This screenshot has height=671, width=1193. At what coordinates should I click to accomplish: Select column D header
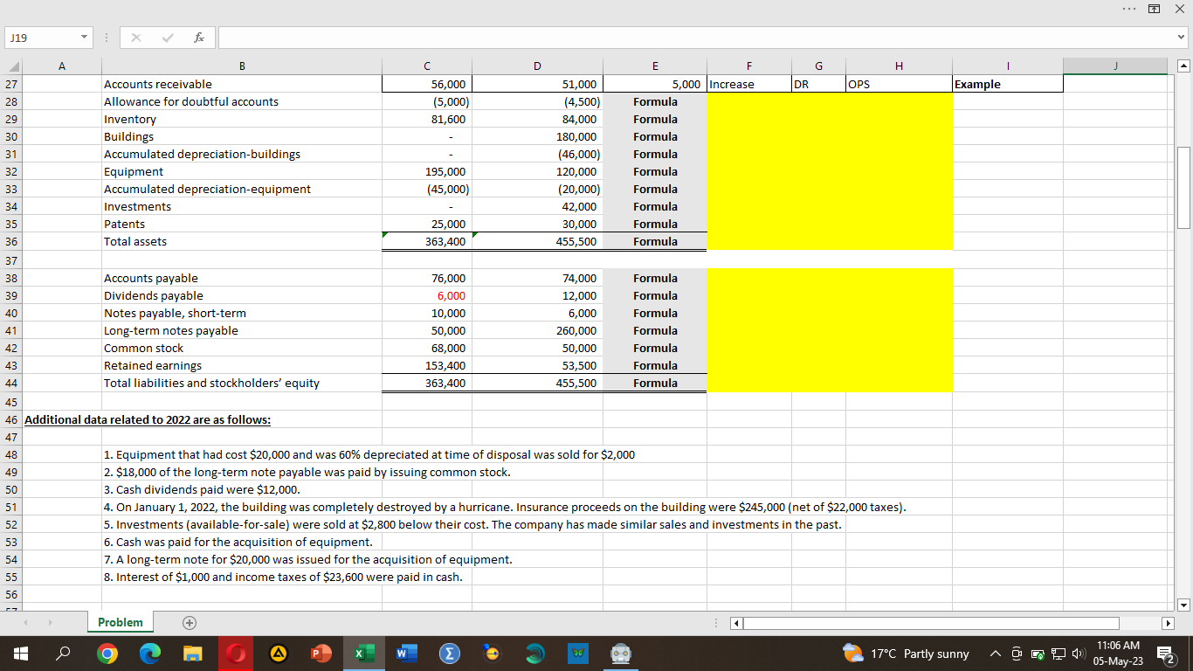pyautogui.click(x=536, y=67)
